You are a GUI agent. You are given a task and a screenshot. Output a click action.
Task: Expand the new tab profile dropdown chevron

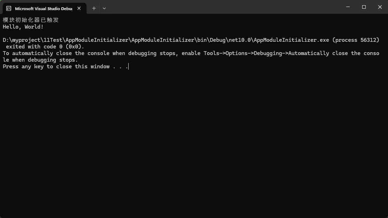click(x=104, y=8)
